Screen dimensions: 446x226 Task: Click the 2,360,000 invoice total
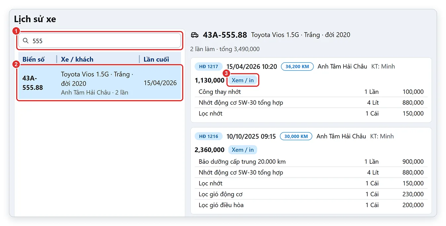pyautogui.click(x=209, y=150)
